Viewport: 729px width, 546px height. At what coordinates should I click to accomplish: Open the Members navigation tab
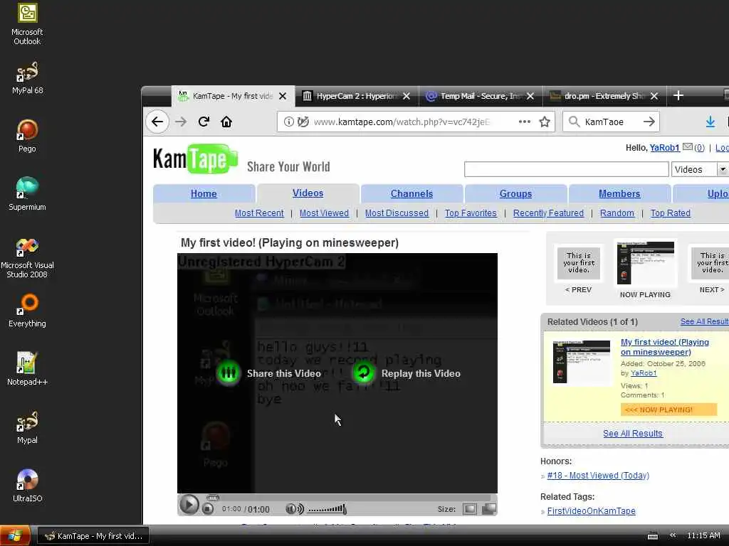(619, 193)
